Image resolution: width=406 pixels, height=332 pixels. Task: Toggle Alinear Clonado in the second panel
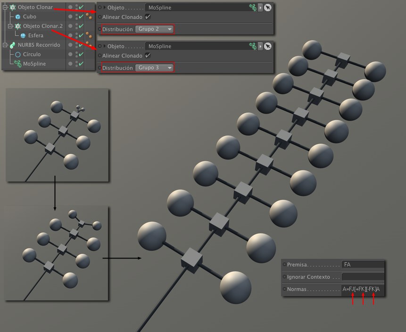148,55
